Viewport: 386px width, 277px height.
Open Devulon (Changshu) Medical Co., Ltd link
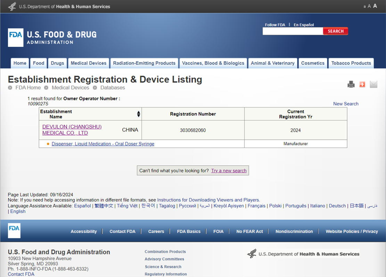click(72, 130)
